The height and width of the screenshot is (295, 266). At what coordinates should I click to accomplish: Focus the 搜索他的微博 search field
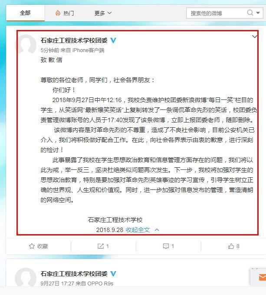click(216, 13)
